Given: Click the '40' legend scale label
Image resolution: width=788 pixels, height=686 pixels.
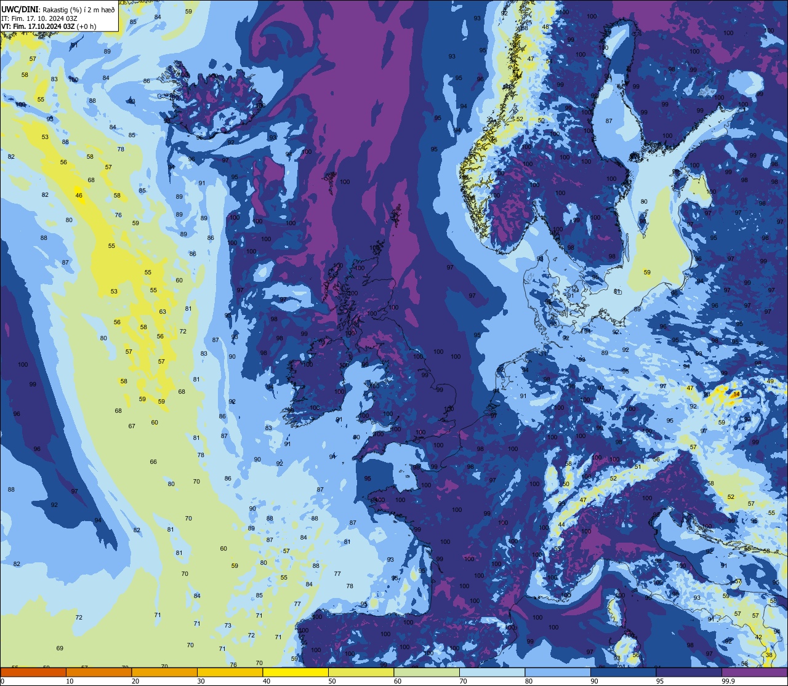Looking at the screenshot, I should [267, 681].
